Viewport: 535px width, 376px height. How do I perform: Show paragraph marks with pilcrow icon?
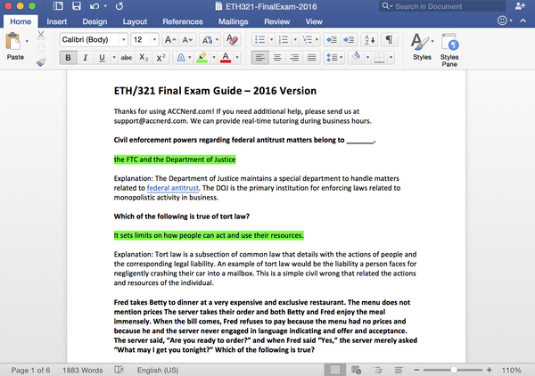(391, 40)
